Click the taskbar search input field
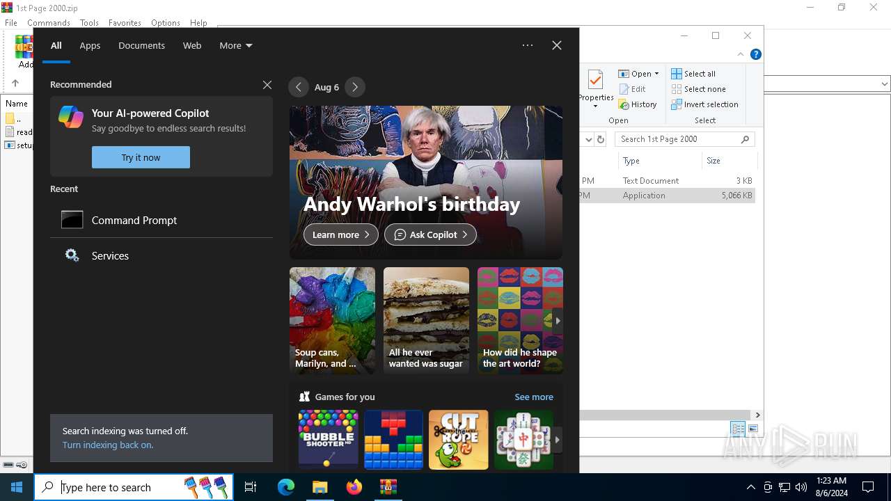 click(134, 487)
